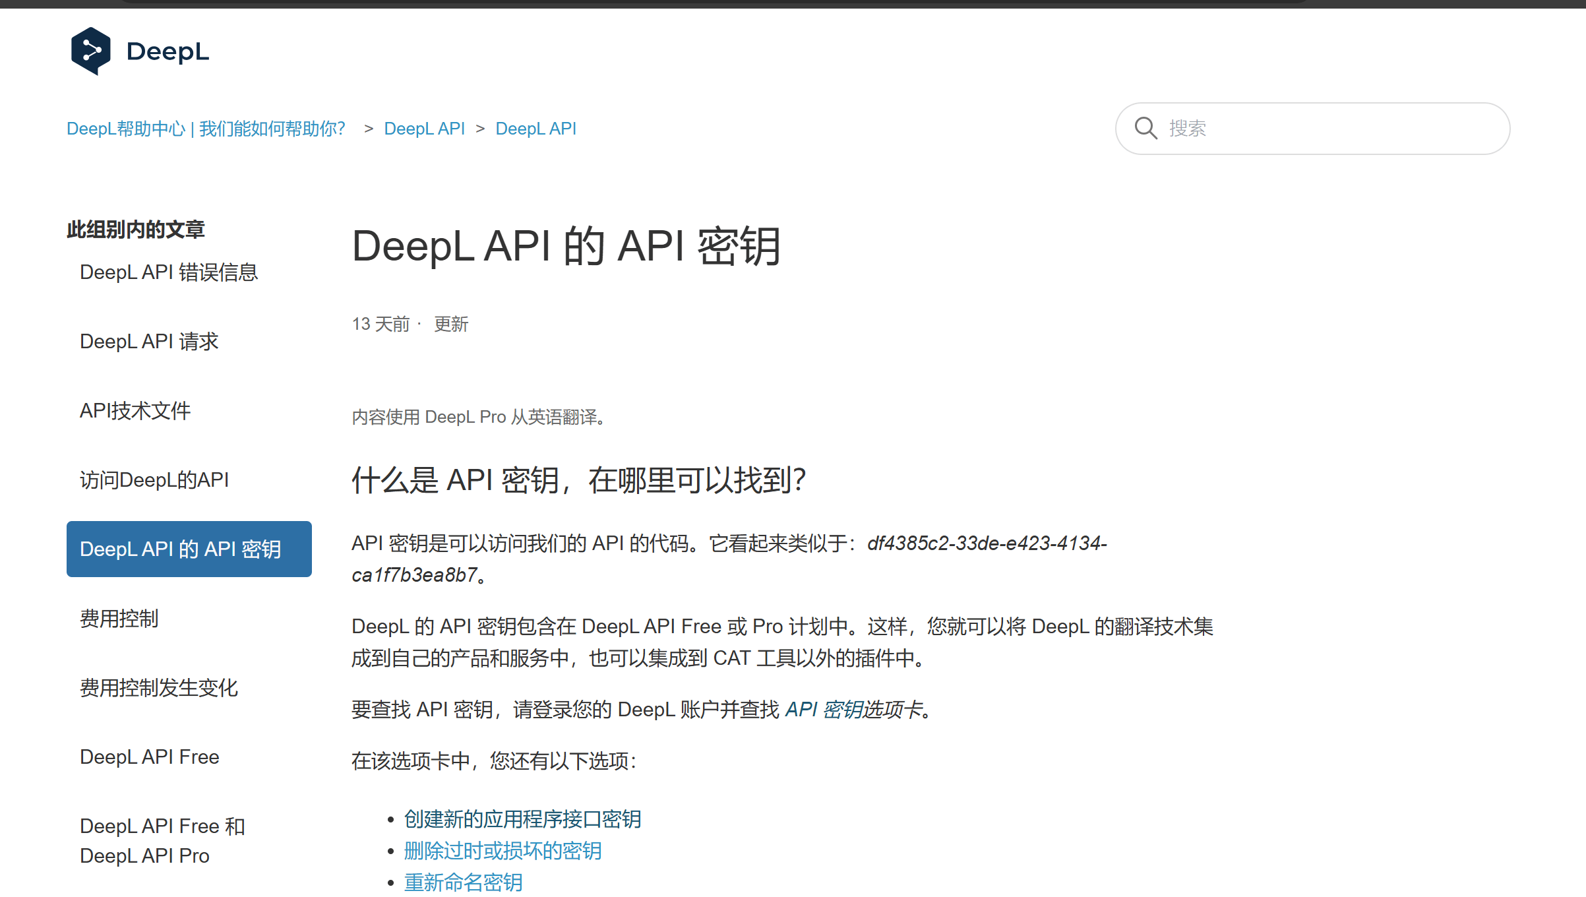Image resolution: width=1586 pixels, height=897 pixels.
Task: Click 创建新的应用程序接口密钥 list link
Action: point(522,819)
